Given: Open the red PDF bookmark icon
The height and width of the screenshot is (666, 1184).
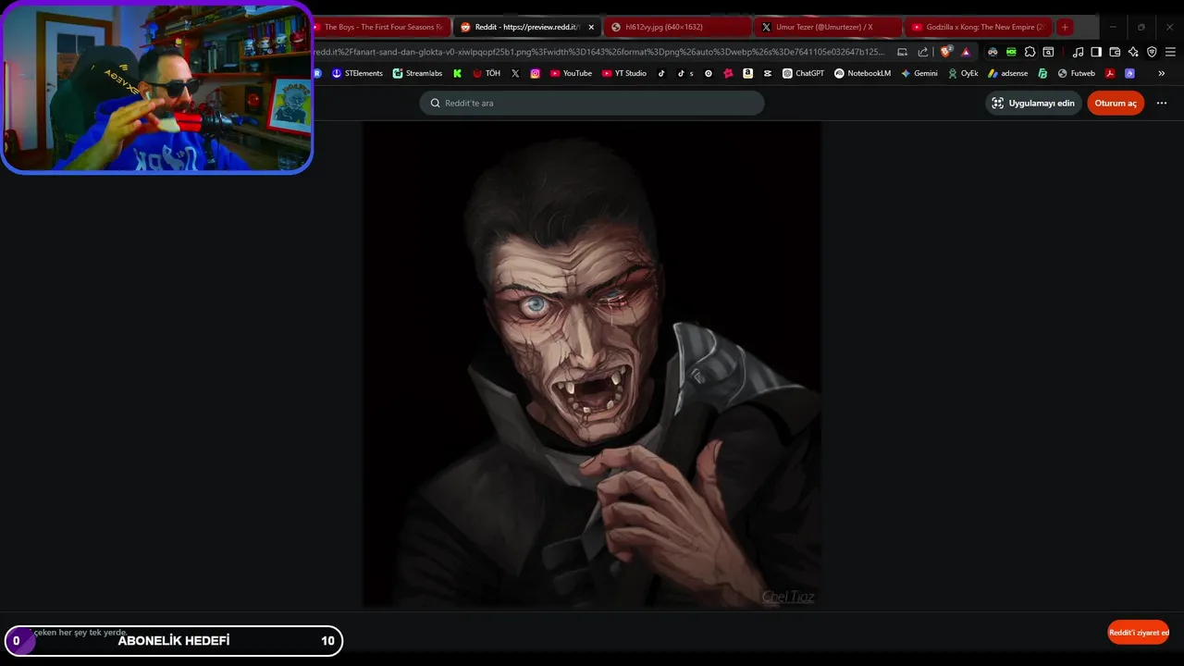Looking at the screenshot, I should [x=1110, y=73].
